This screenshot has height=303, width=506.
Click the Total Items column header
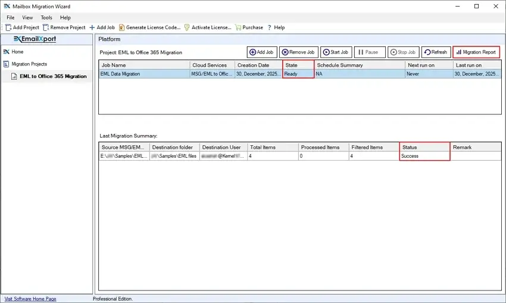coord(273,147)
